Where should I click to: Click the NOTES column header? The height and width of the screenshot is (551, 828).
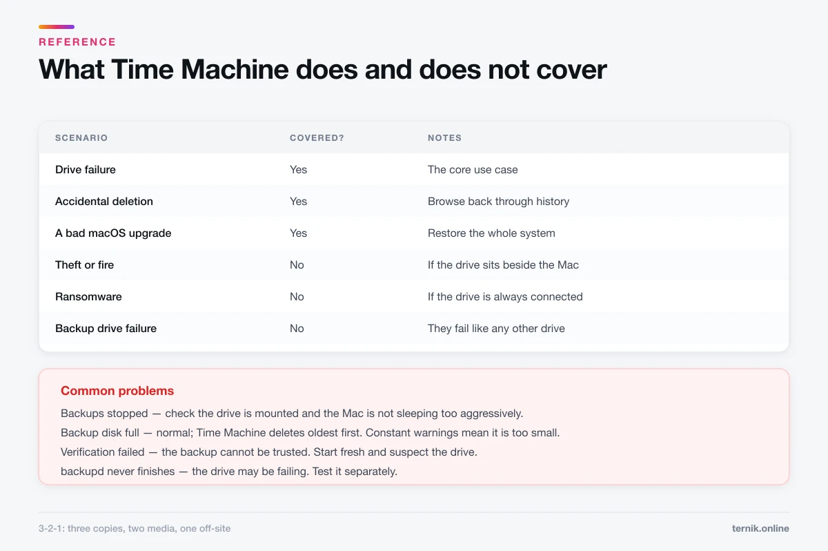click(444, 138)
